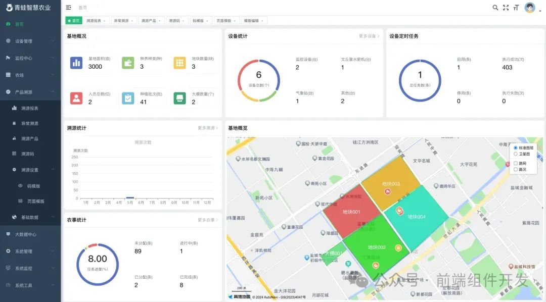Click the 大数据中心 icon in sidebar

pos(8,234)
